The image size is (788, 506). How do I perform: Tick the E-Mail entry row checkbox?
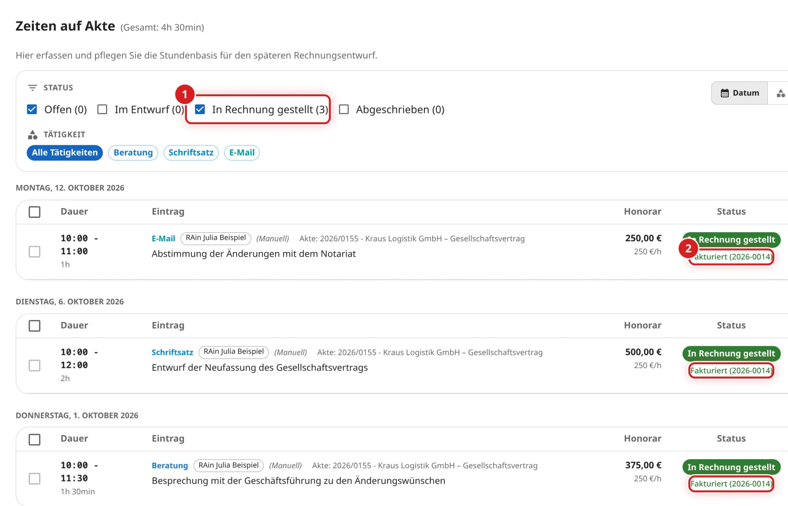pos(35,252)
